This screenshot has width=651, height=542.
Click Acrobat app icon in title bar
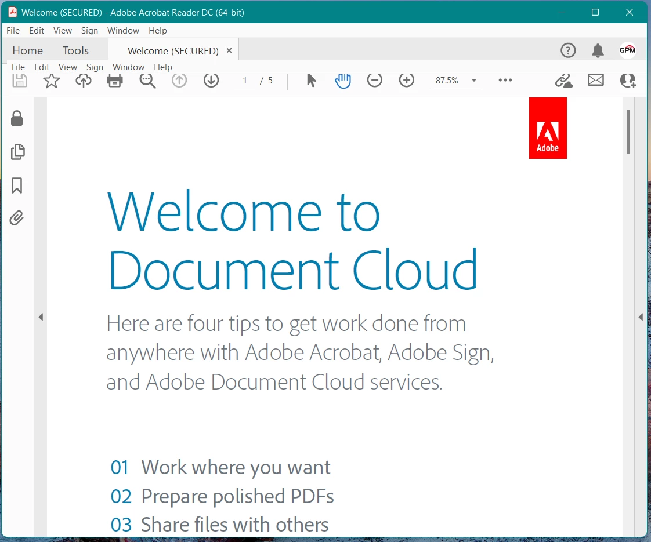coord(13,12)
